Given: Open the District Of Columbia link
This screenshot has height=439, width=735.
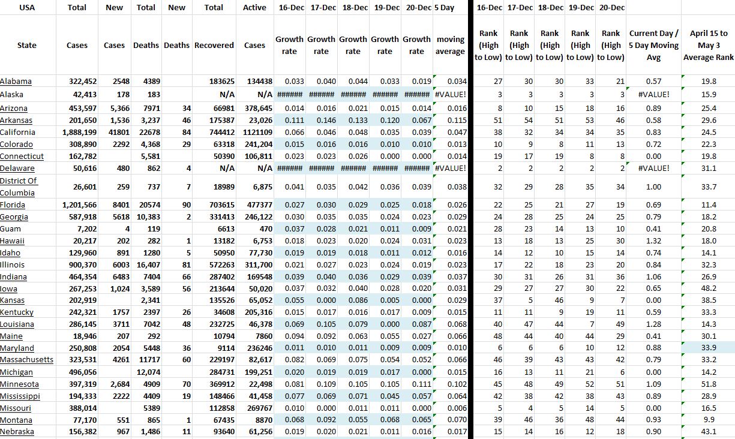Looking at the screenshot, I should [18, 187].
